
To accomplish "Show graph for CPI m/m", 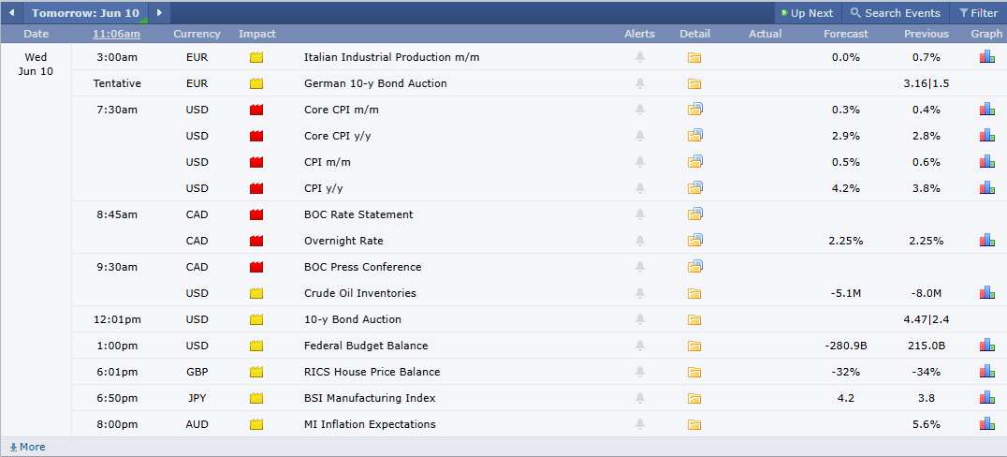I will 987,162.
